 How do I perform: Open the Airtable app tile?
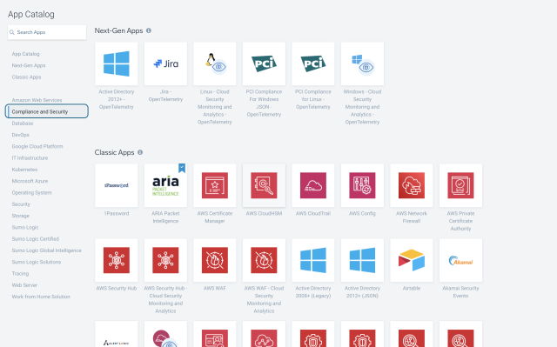pos(412,260)
